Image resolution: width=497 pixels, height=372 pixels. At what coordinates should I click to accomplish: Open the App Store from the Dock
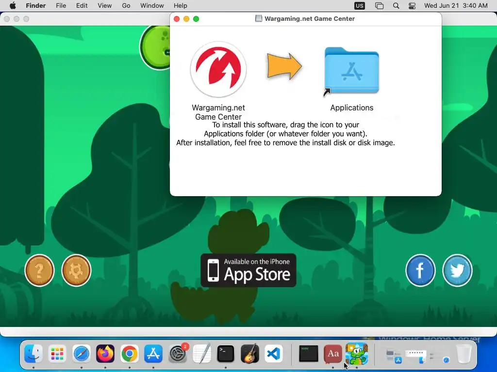point(153,354)
